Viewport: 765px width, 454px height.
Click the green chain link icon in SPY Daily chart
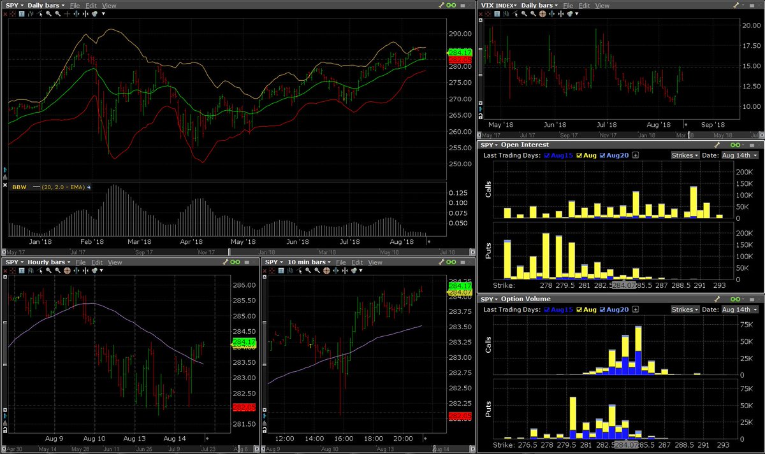tap(452, 4)
